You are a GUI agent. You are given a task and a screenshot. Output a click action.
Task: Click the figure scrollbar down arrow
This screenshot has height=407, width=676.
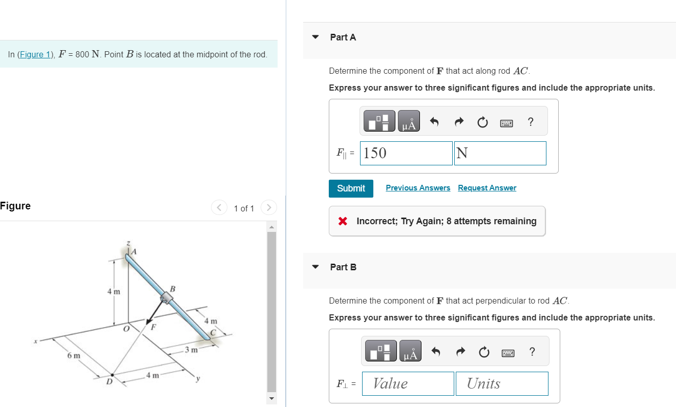pos(271,399)
